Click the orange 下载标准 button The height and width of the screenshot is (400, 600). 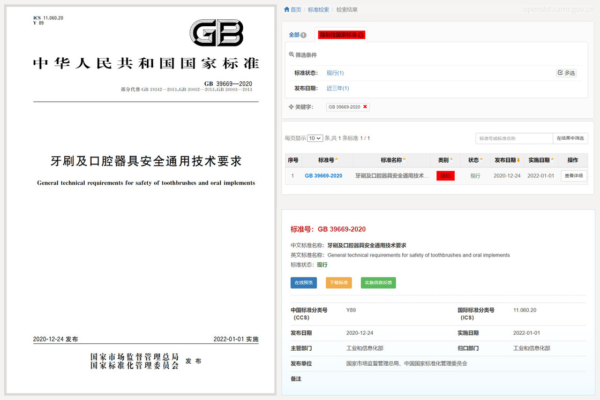pos(339,283)
